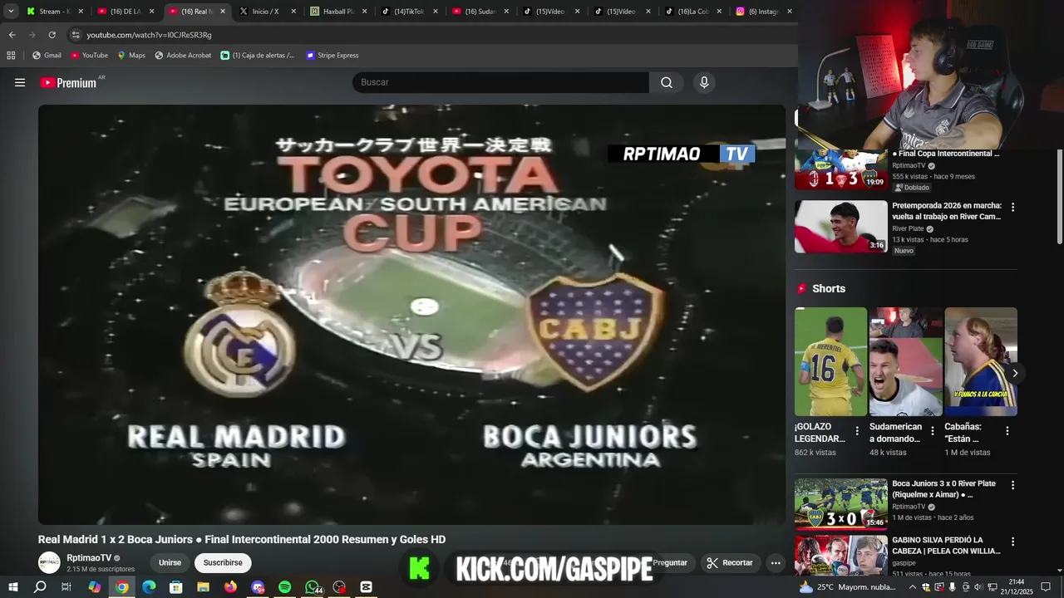This screenshot has width=1064, height=598.
Task: Switch to the '(6) Instagram' tab
Action: [x=763, y=12]
